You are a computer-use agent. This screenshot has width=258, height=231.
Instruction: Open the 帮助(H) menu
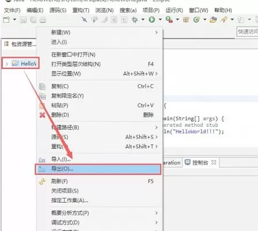pos(223,10)
